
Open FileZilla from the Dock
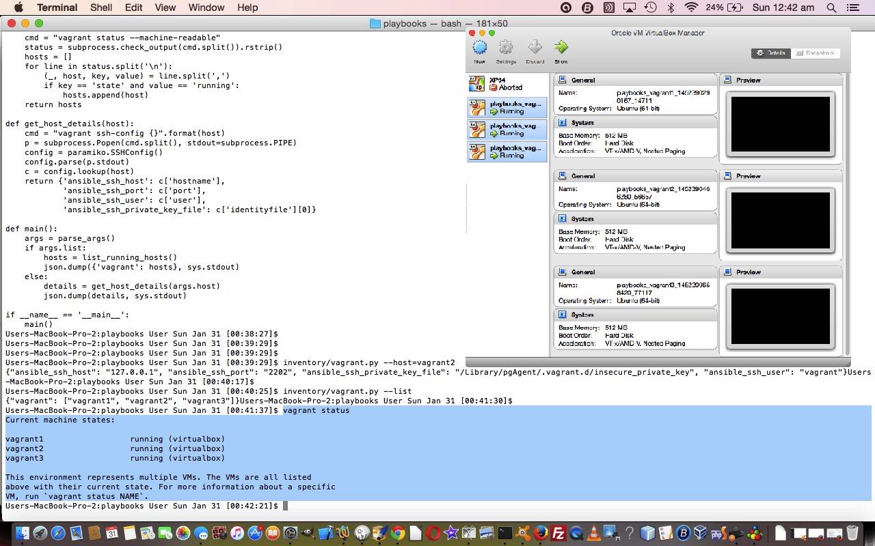[x=558, y=532]
